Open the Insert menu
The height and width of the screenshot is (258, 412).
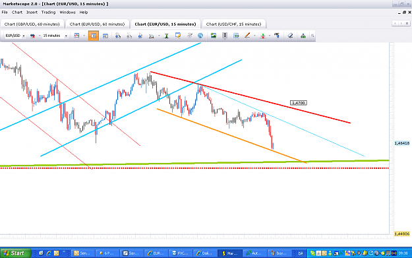[32, 13]
